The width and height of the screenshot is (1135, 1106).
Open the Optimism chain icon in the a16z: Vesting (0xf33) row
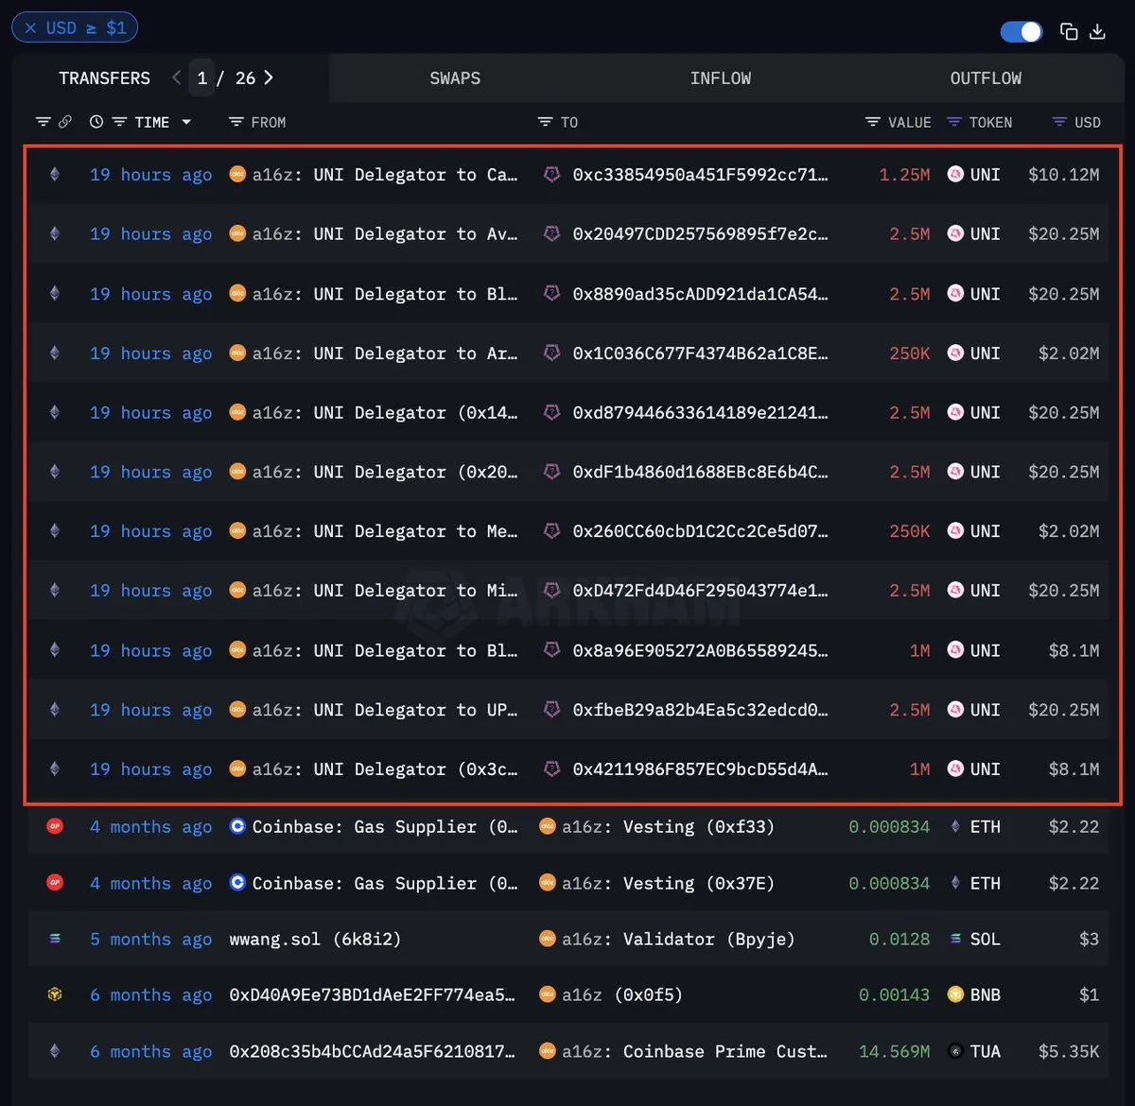tap(55, 827)
